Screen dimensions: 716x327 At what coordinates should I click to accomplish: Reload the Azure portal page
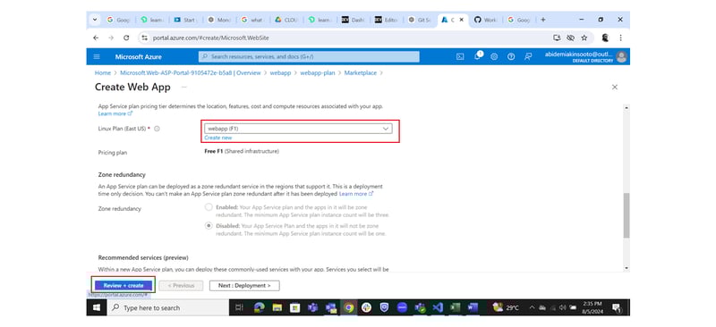(126, 38)
